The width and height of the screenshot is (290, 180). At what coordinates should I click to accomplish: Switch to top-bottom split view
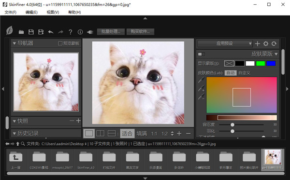pos(112,133)
